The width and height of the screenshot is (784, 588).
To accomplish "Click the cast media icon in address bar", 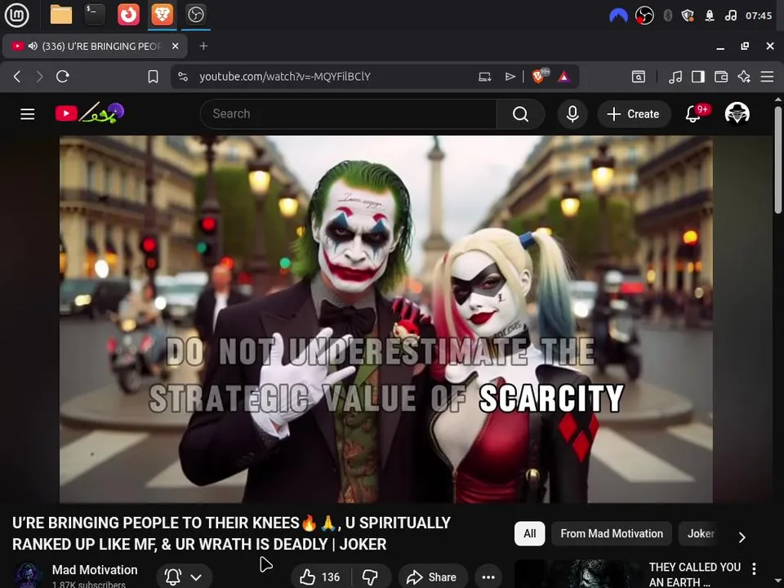I will click(484, 77).
